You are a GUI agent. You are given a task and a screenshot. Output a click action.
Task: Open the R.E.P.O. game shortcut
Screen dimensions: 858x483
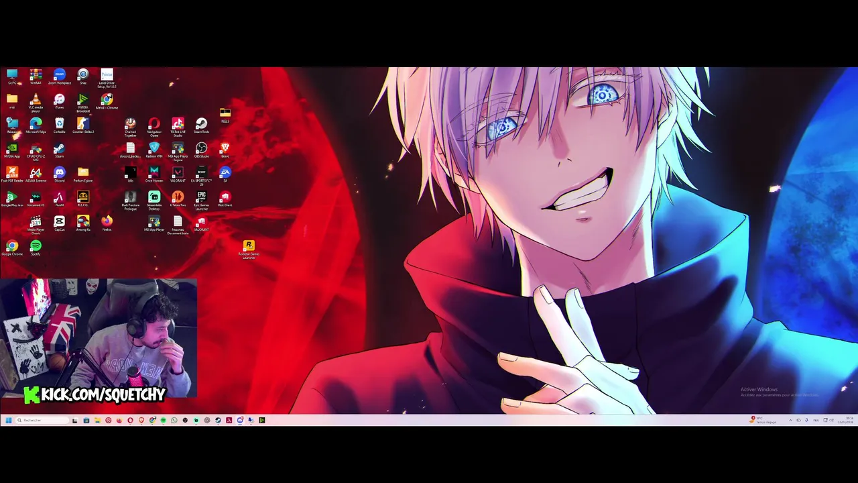pyautogui.click(x=83, y=199)
